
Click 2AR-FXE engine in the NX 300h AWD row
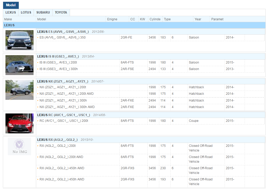point(127,107)
